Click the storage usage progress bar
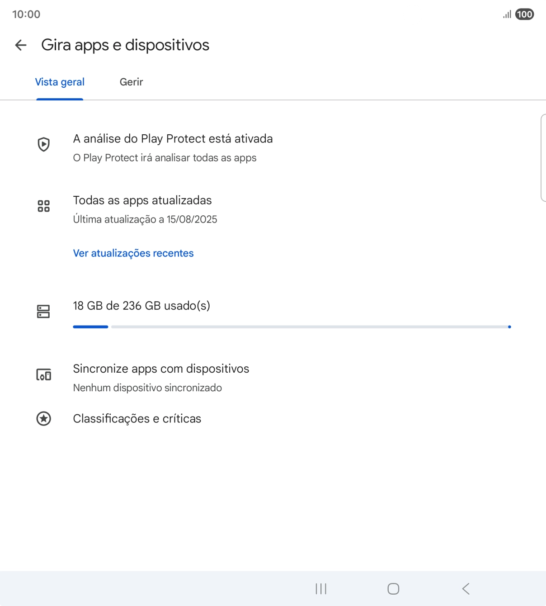Image resolution: width=546 pixels, height=606 pixels. click(x=292, y=327)
